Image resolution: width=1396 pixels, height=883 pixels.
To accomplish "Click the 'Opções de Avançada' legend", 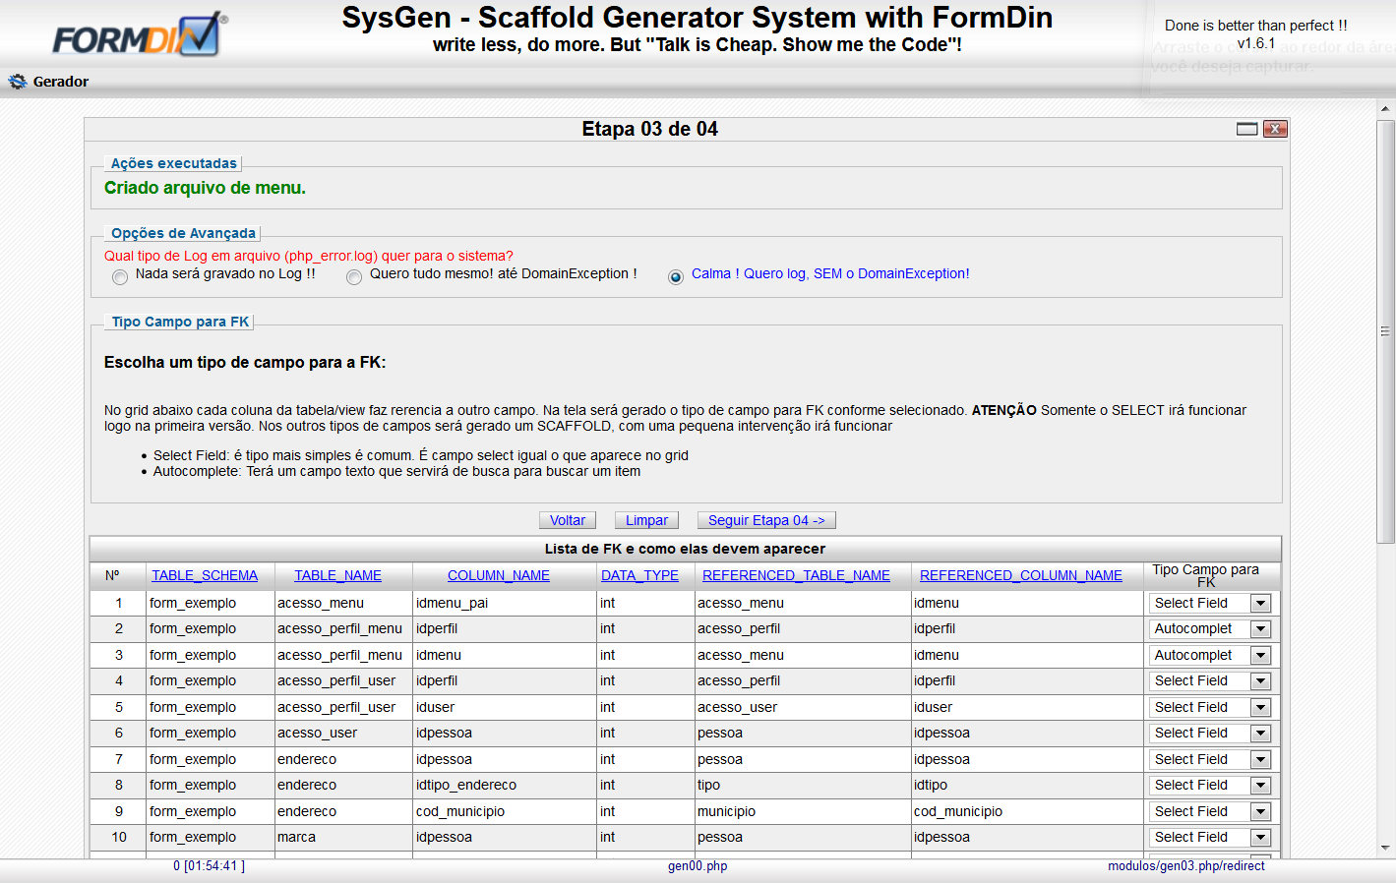I will pyautogui.click(x=183, y=233).
